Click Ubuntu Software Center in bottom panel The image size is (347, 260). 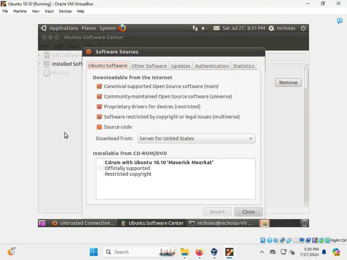tap(152, 223)
